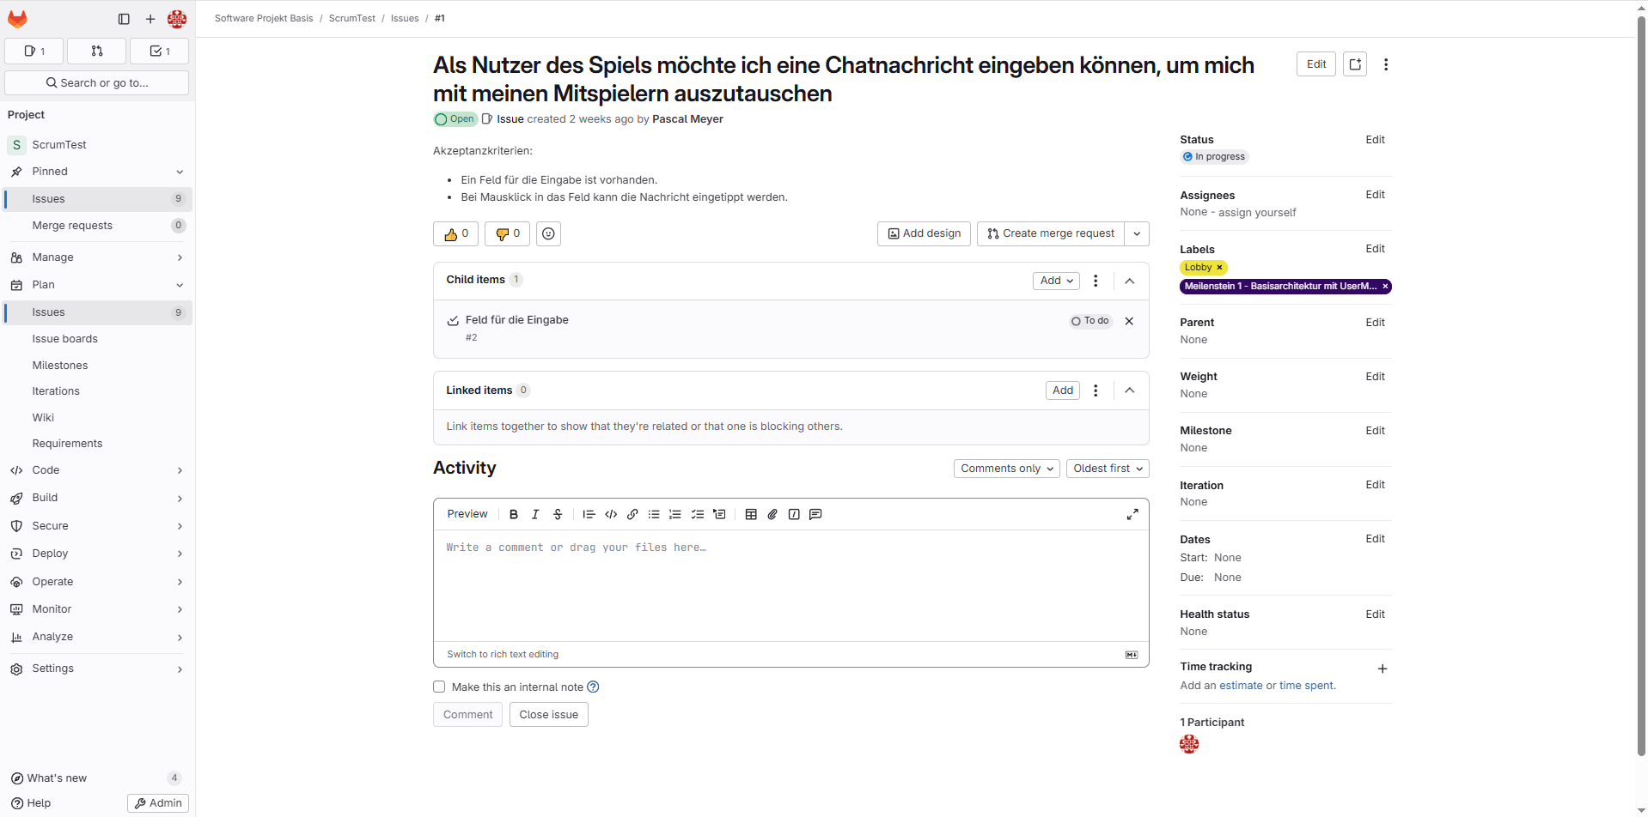Click into the comment text area

point(790,585)
